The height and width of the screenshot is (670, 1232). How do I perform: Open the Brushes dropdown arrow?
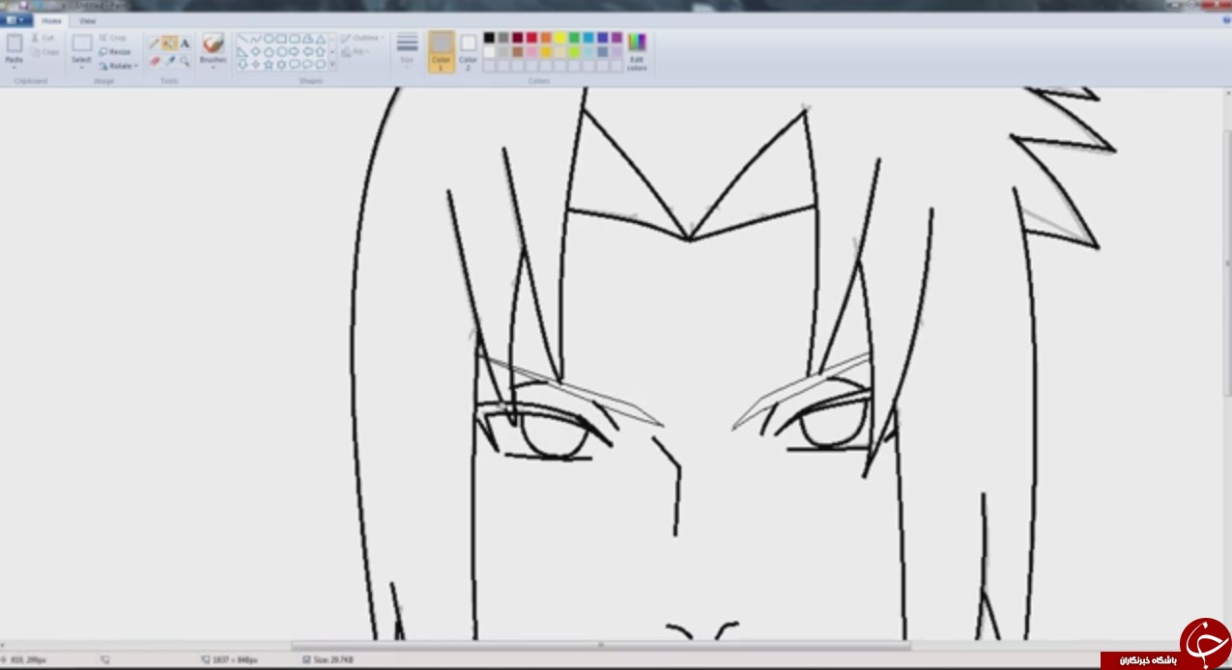coord(213,68)
